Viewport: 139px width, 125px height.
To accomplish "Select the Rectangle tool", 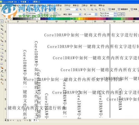I will tap(2, 45).
